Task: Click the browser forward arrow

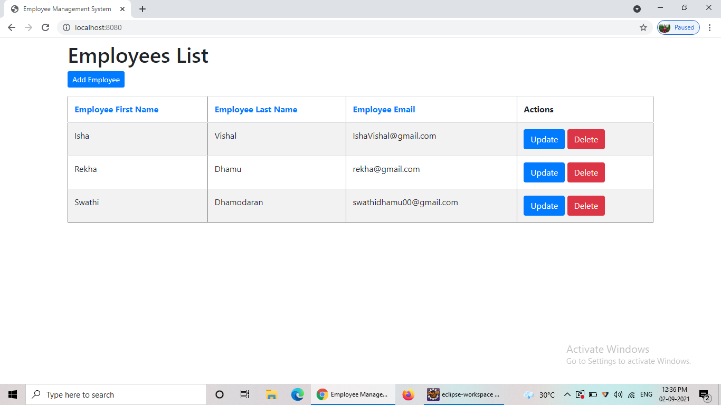Action: point(29,27)
